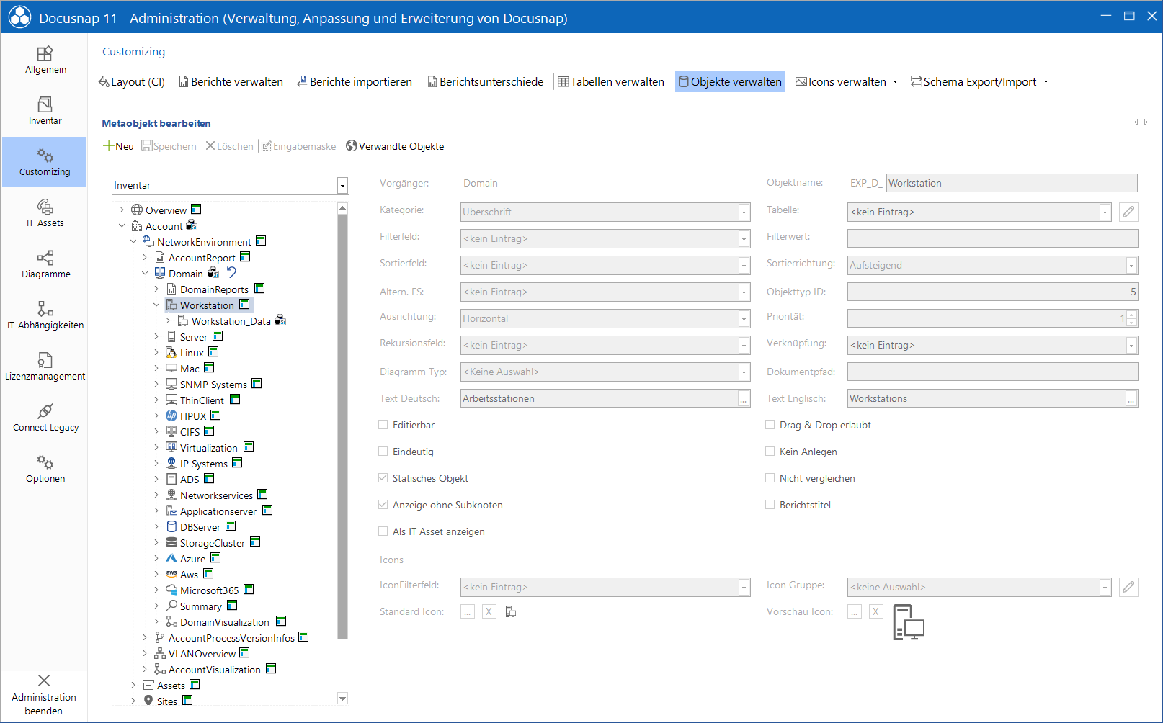The height and width of the screenshot is (723, 1163).
Task: Select Workstation_Data tree item
Action: [231, 321]
